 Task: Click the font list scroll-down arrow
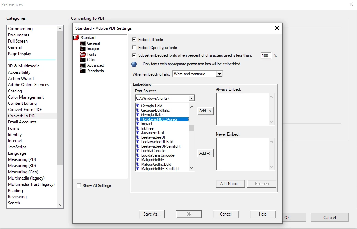click(192, 168)
